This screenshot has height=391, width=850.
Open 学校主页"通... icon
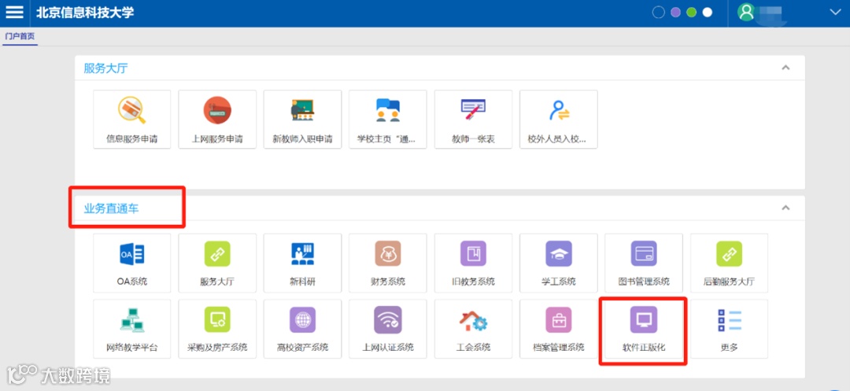point(387,110)
